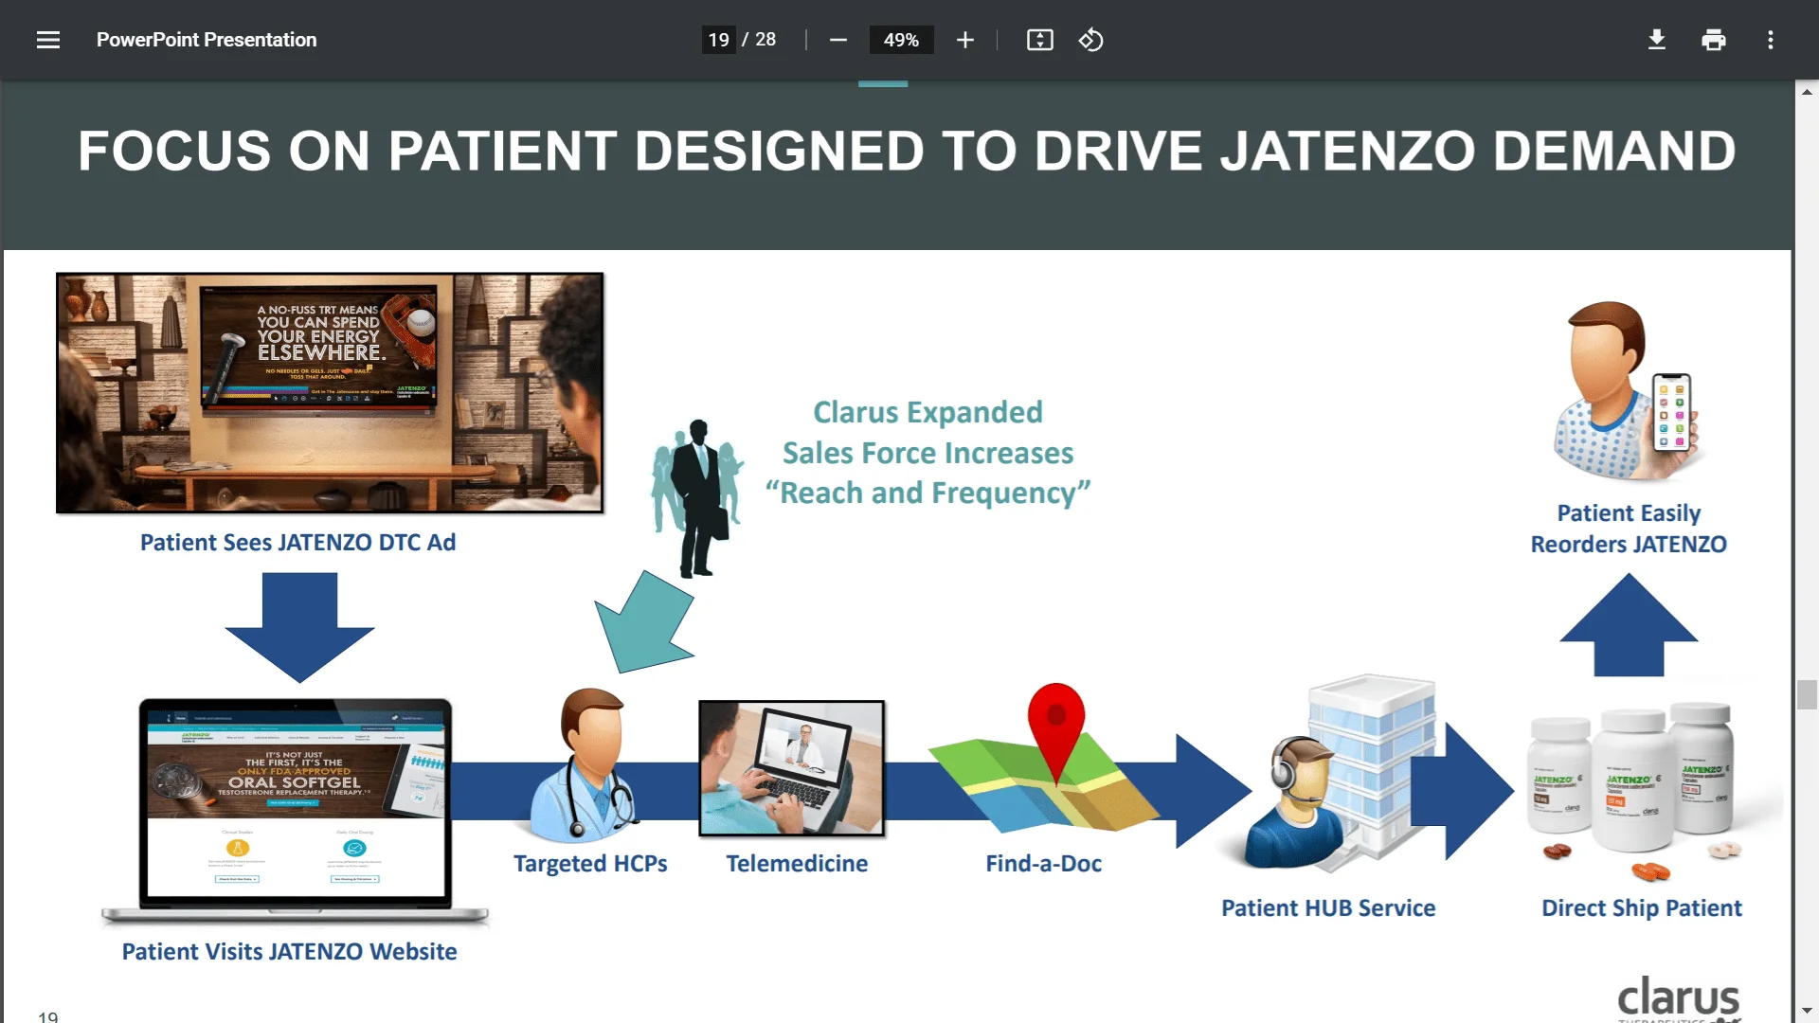The image size is (1819, 1023).
Task: Click the patient holding phone icon
Action: pyautogui.click(x=1628, y=391)
